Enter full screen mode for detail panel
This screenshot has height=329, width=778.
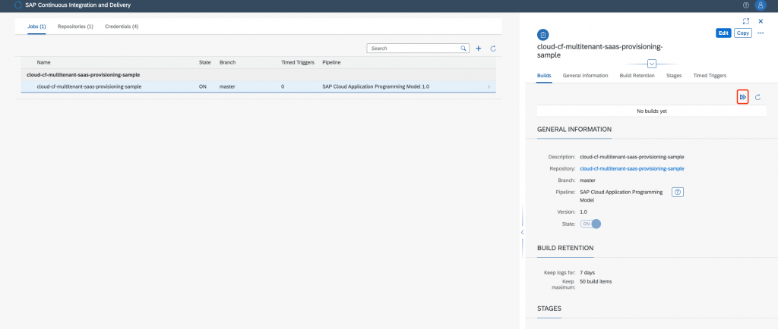746,21
